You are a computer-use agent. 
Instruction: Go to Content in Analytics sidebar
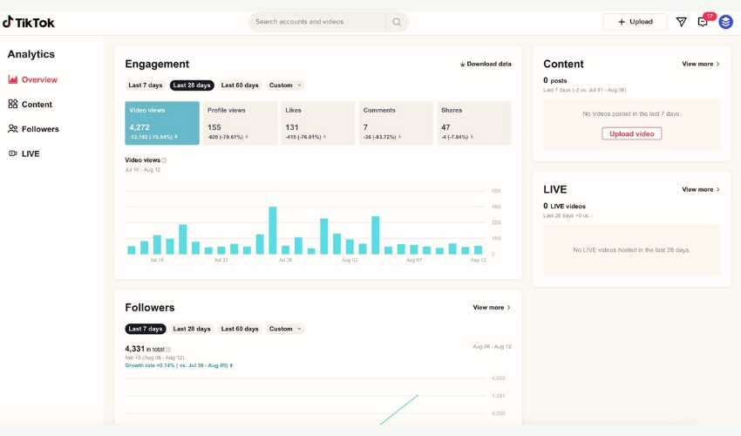click(x=30, y=104)
